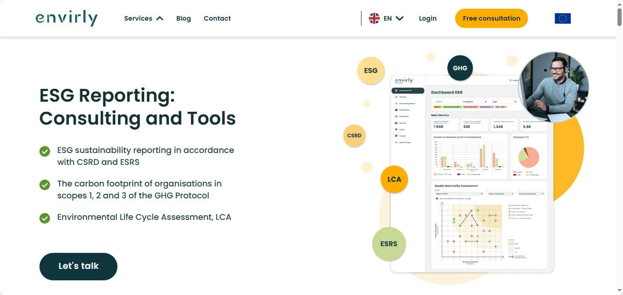This screenshot has height=295, width=623.
Task: Click text "Environmental Life Cycle Assessment, LCA"
Action: [x=144, y=217]
